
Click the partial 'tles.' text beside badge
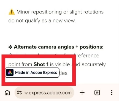[x=64, y=73]
